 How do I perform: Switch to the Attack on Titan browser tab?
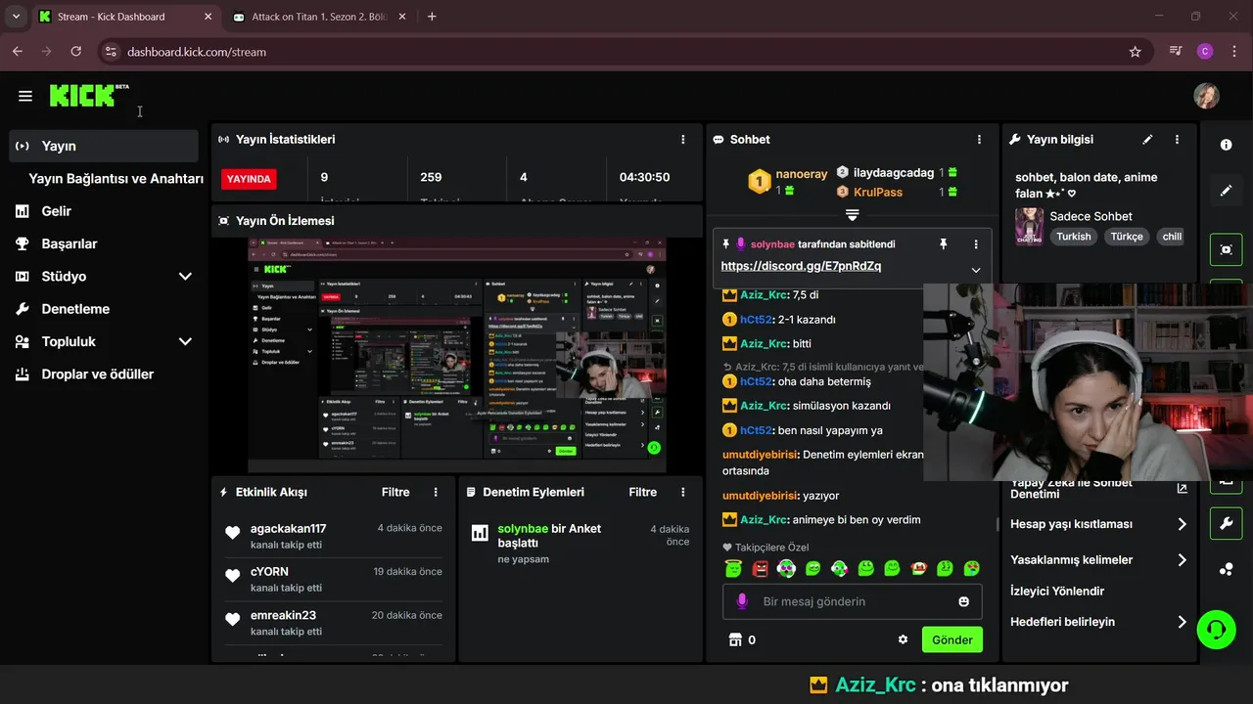[318, 17]
